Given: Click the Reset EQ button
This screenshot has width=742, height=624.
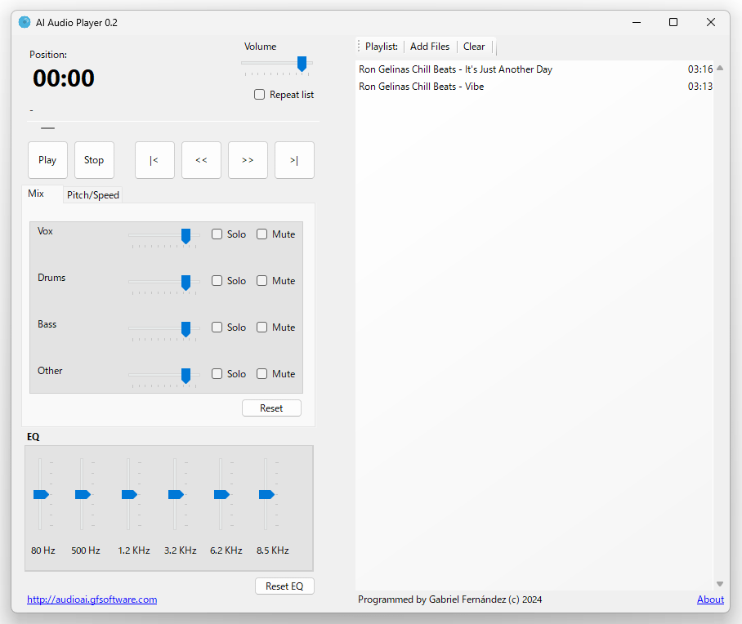Looking at the screenshot, I should (x=284, y=586).
